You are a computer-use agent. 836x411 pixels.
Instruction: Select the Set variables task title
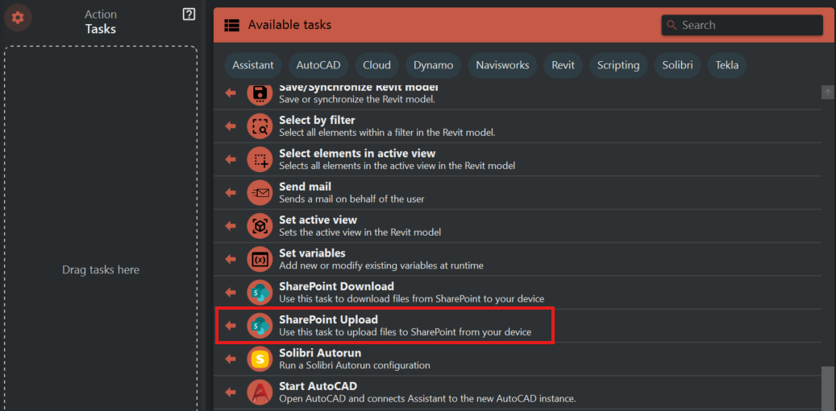click(x=312, y=253)
